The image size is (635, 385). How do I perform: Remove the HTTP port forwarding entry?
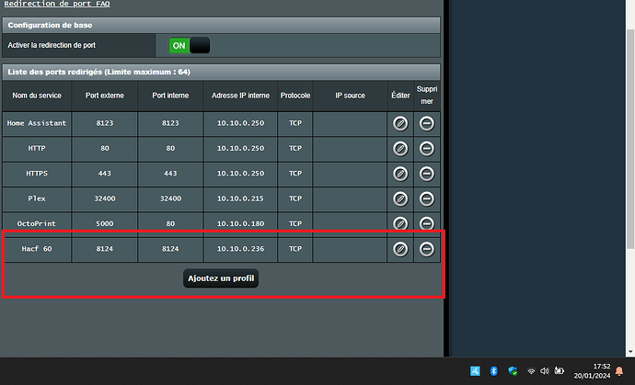(426, 149)
